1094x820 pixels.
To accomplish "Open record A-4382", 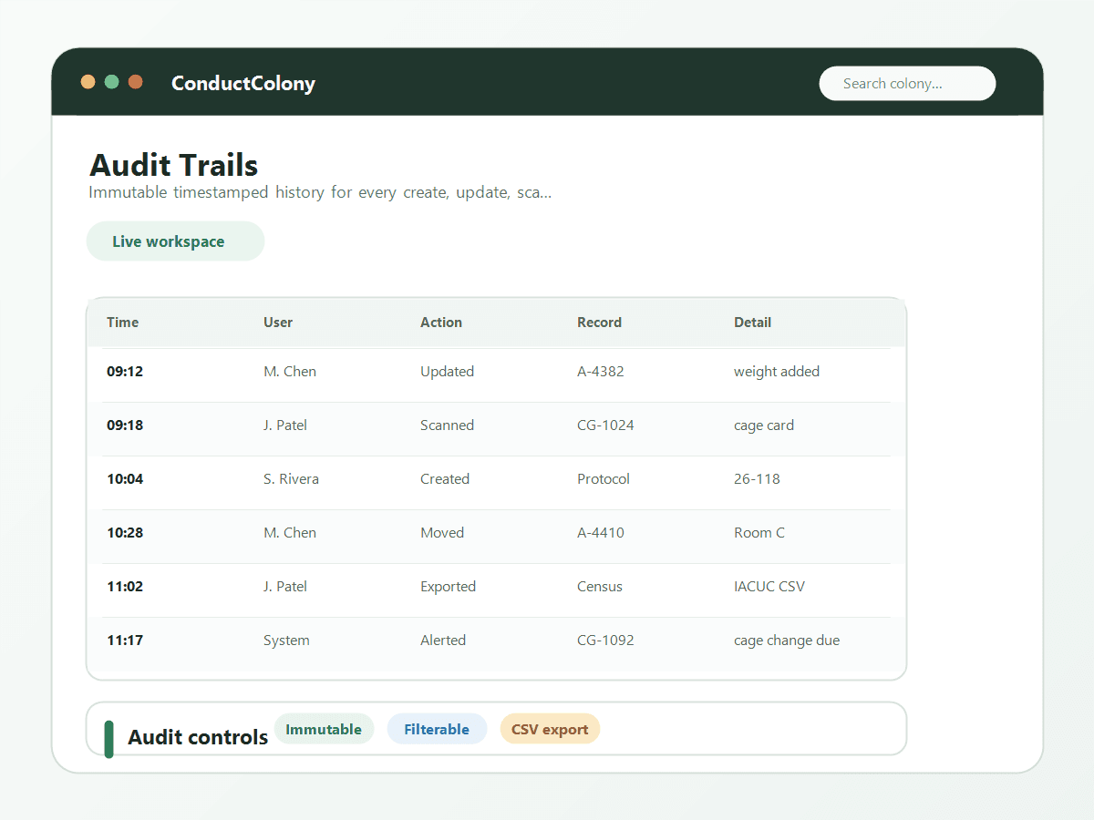I will pos(601,372).
